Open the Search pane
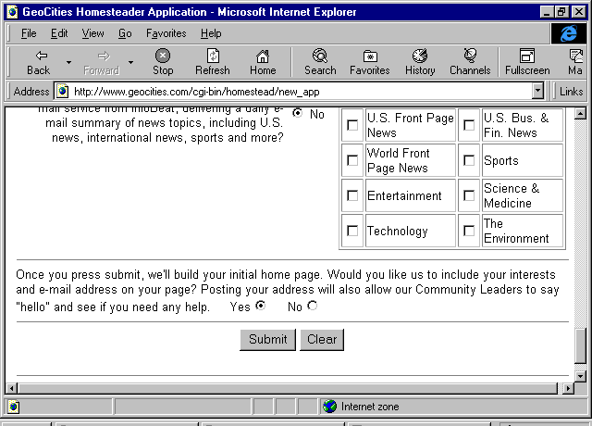The width and height of the screenshot is (592, 426). coord(320,62)
